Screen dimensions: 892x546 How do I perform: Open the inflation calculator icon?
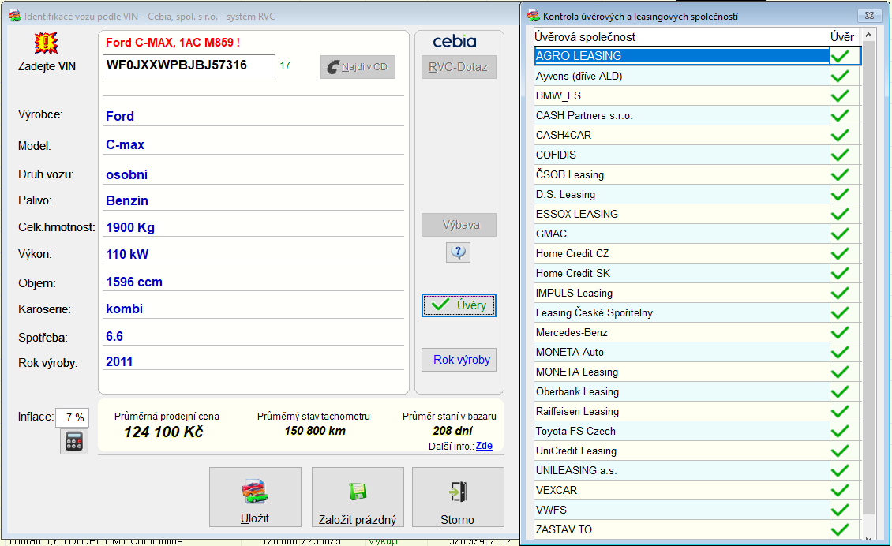click(74, 441)
